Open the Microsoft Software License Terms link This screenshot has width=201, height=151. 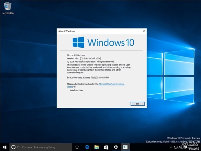[x=112, y=84]
